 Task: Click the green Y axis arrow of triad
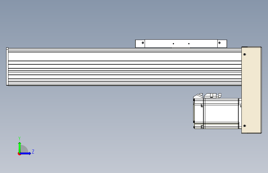coord(20,147)
